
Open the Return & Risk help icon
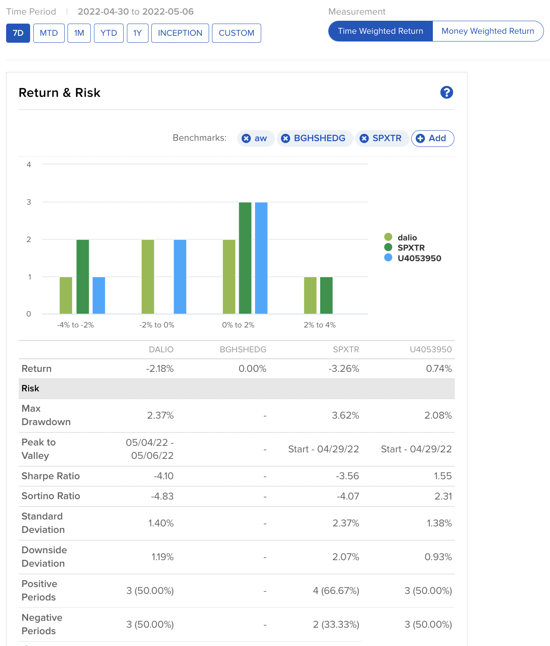446,92
